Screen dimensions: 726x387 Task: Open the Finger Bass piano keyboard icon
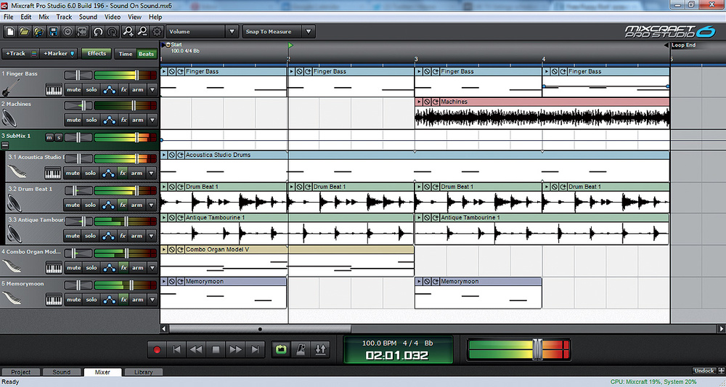(x=54, y=90)
